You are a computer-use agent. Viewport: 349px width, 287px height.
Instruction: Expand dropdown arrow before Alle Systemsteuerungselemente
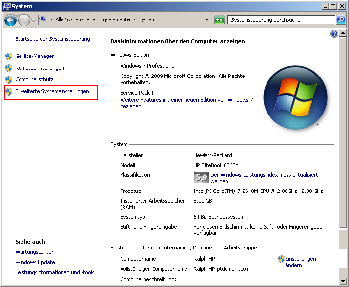tap(51, 20)
